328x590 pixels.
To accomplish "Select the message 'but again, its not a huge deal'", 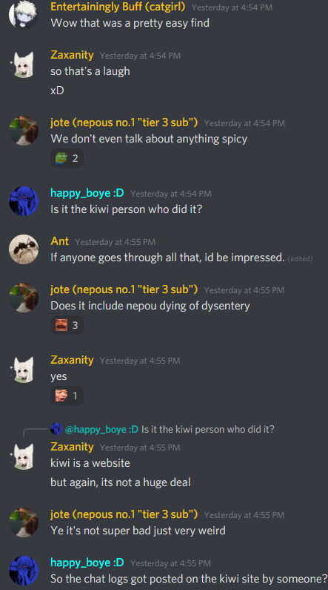I will click(x=121, y=482).
